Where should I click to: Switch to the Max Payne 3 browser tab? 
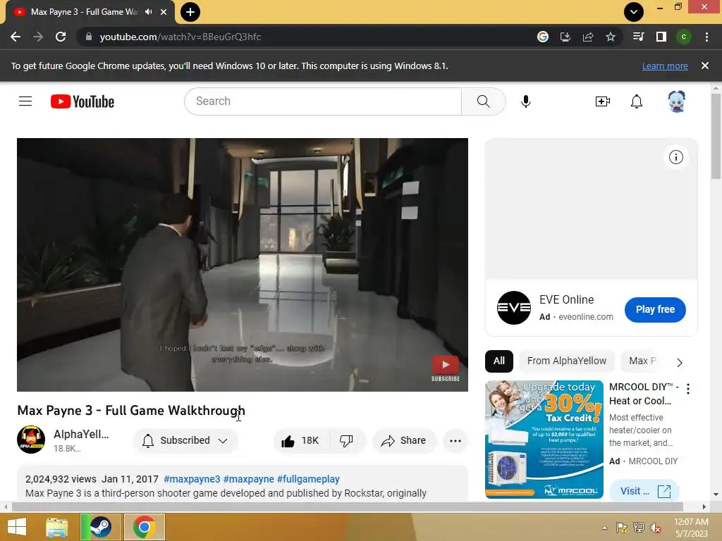[x=85, y=12]
